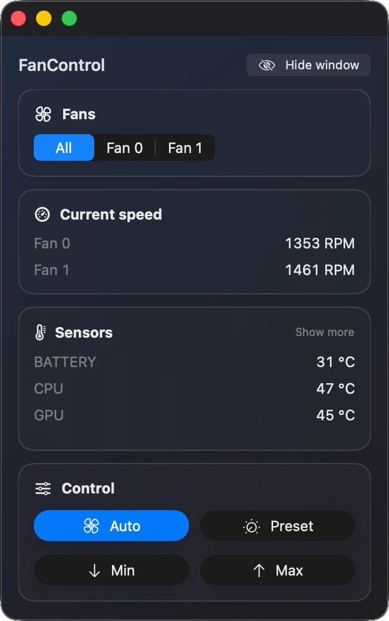Click the sun icon inside the Preset button

pos(252,526)
